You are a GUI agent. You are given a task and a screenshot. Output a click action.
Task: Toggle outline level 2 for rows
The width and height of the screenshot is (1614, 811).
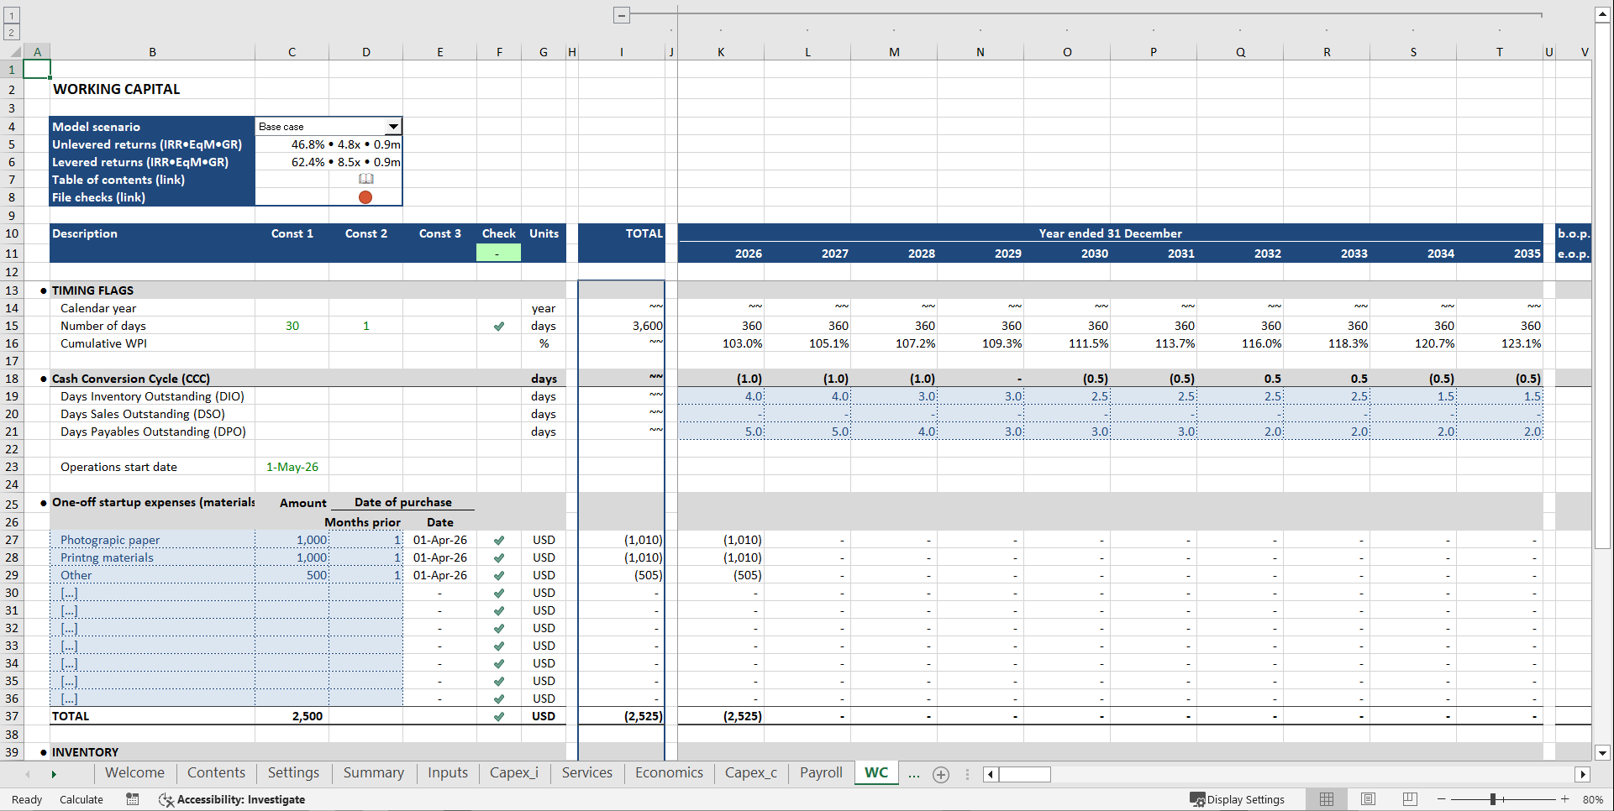point(9,31)
